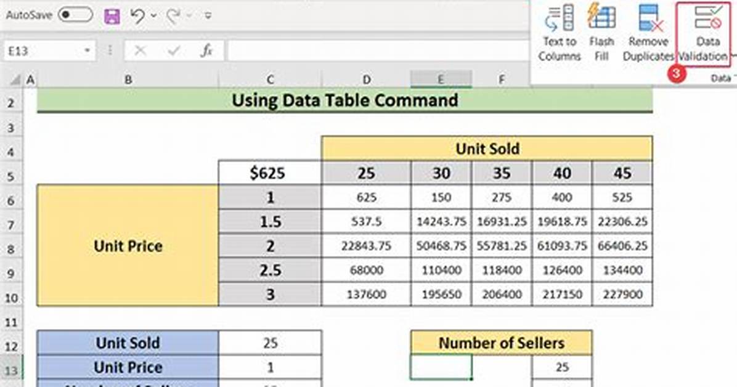Select column C header
737x387 pixels.
[270, 79]
